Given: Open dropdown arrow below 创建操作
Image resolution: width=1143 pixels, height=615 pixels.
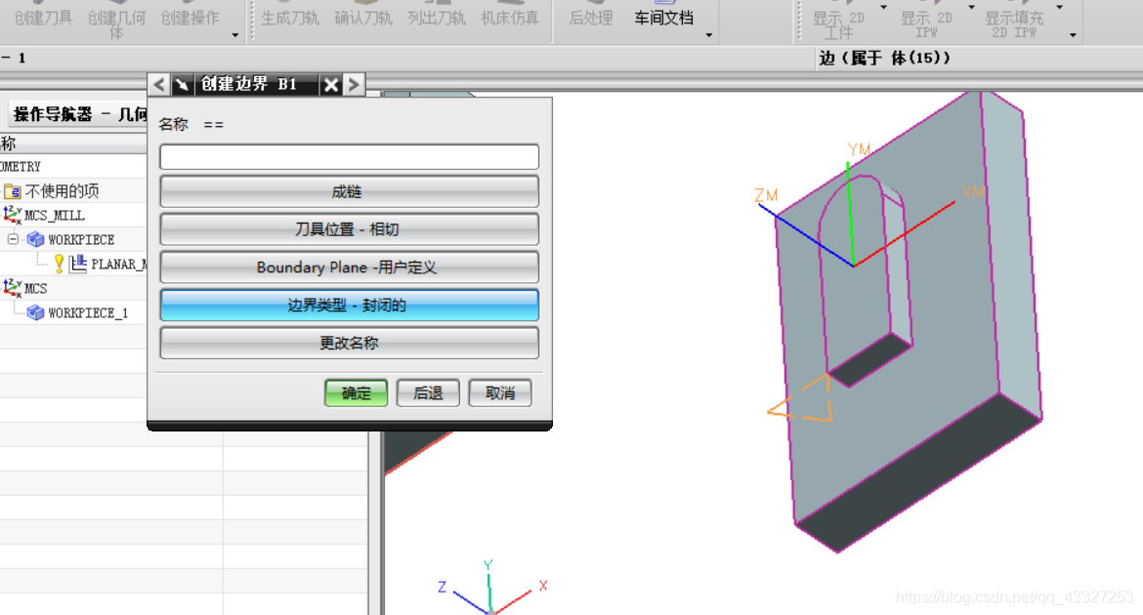Looking at the screenshot, I should 234,35.
